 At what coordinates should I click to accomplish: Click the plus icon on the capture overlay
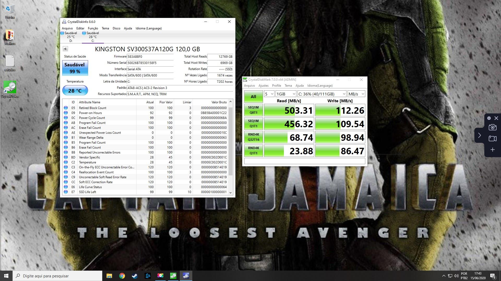coord(492,150)
